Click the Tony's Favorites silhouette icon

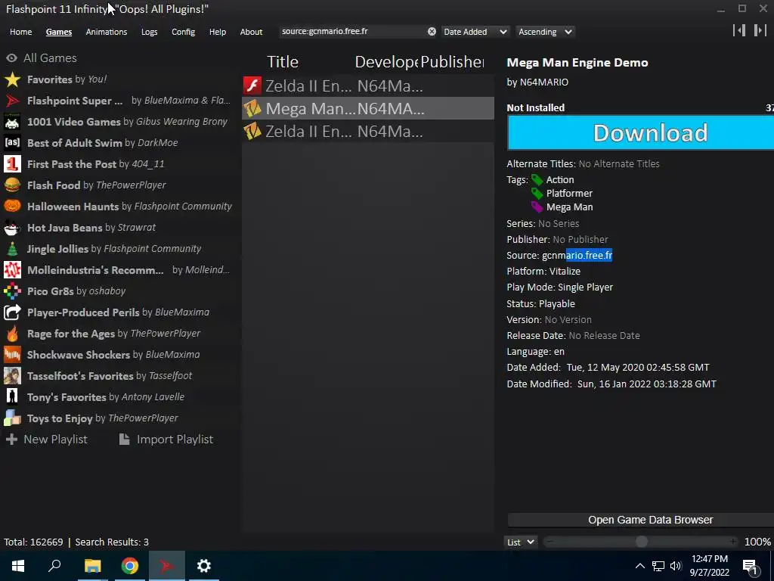click(12, 397)
